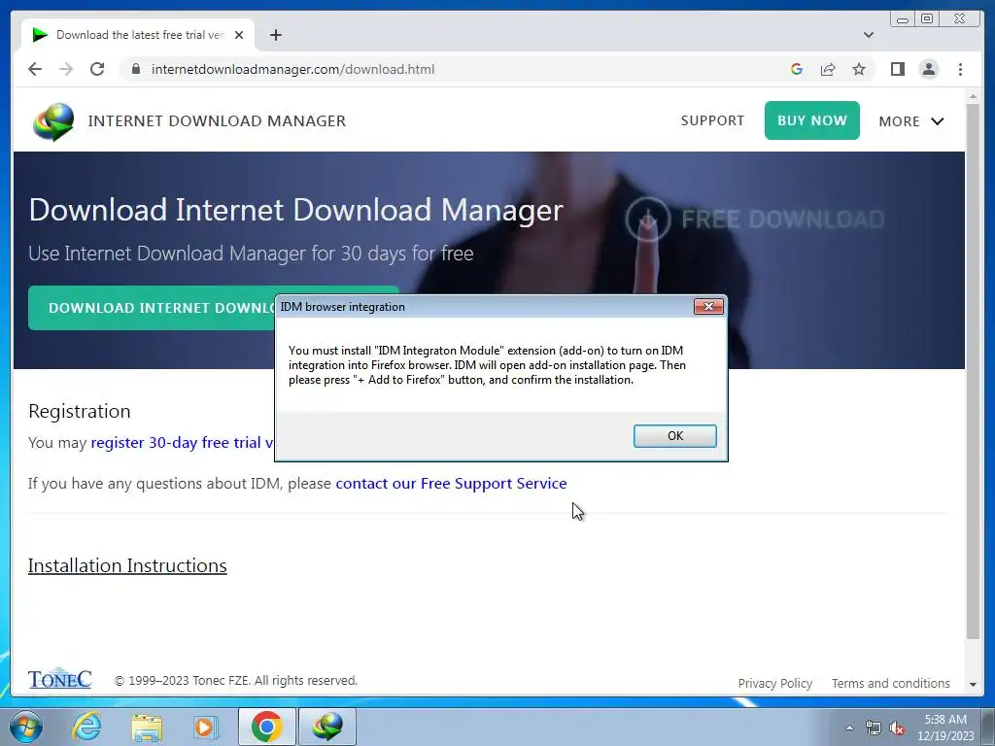Click scrollbar down arrow
This screenshot has height=746, width=995.
coord(973,685)
